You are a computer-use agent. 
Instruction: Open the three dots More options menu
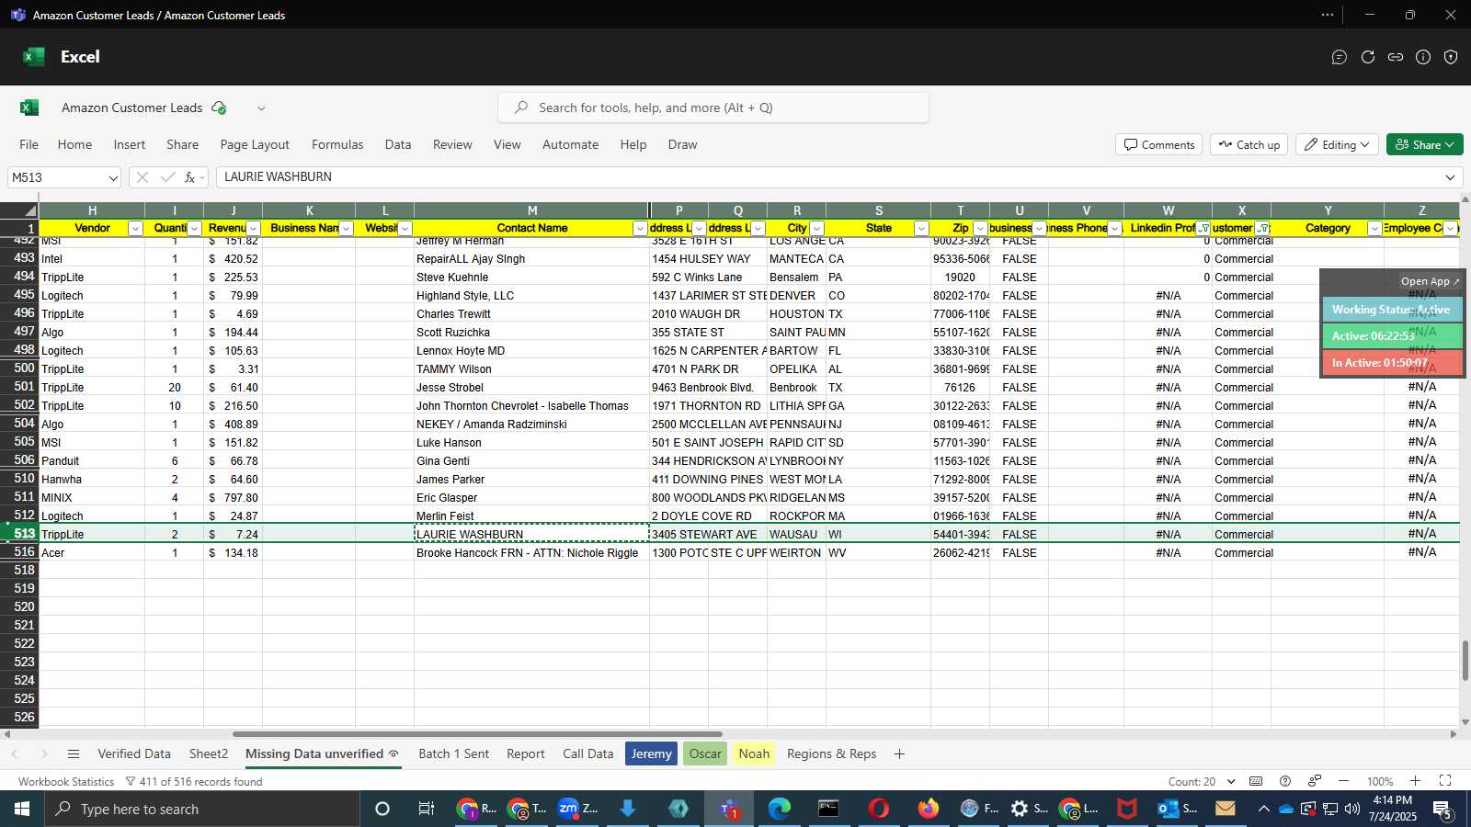(x=1328, y=15)
